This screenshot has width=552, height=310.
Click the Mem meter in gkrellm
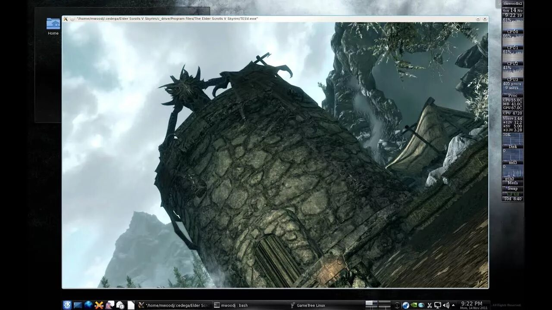click(513, 183)
